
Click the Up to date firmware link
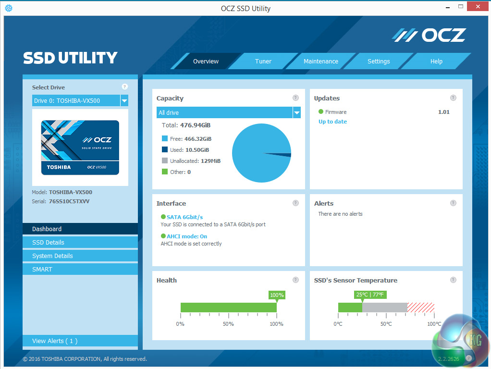coord(332,122)
